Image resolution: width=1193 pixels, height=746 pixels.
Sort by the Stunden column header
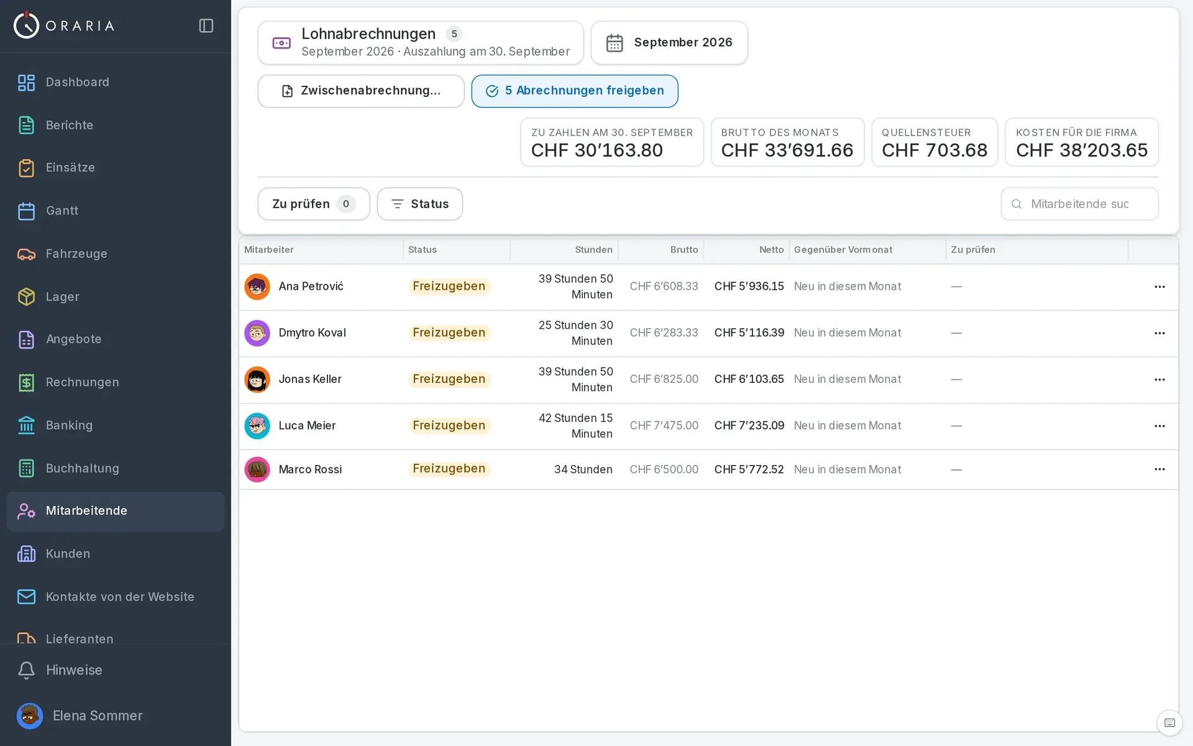point(593,249)
